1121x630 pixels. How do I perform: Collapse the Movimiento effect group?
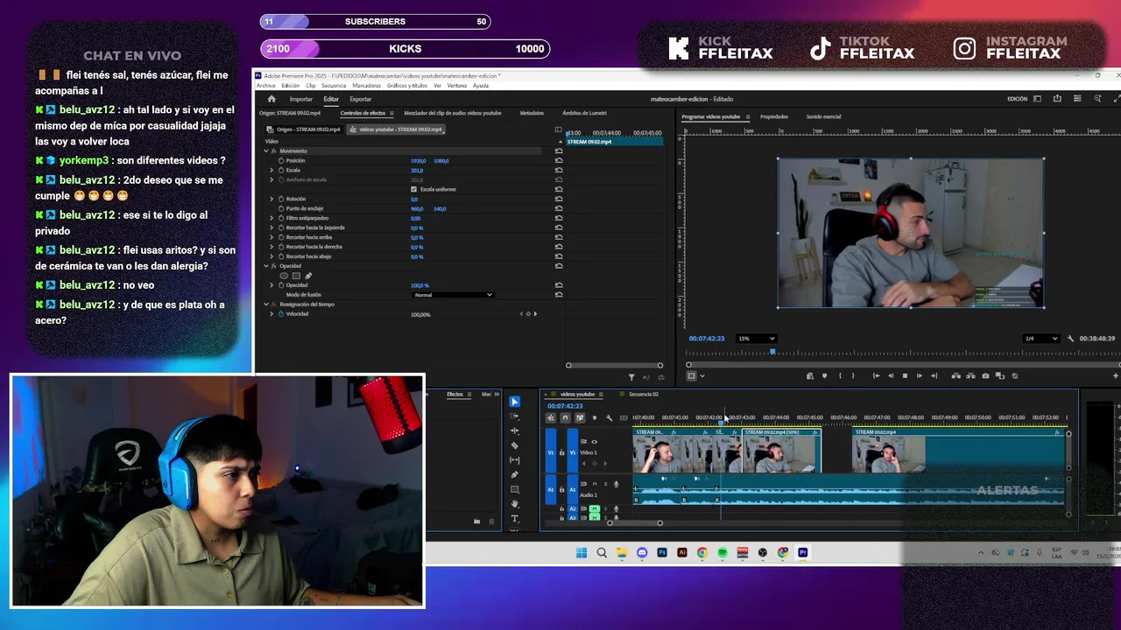266,151
